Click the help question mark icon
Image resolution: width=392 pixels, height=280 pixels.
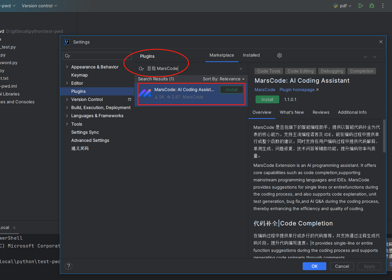click(69, 266)
